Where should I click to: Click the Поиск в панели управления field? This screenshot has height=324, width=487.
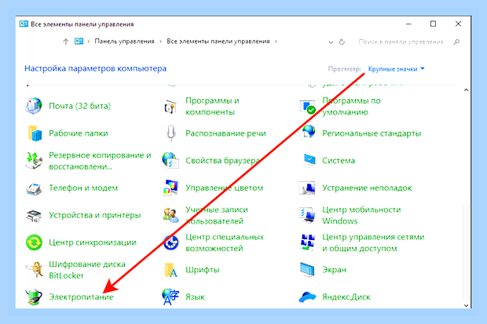click(x=404, y=42)
